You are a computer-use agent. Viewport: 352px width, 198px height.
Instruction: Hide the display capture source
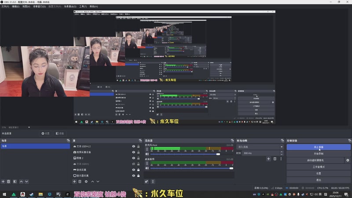coord(134,176)
